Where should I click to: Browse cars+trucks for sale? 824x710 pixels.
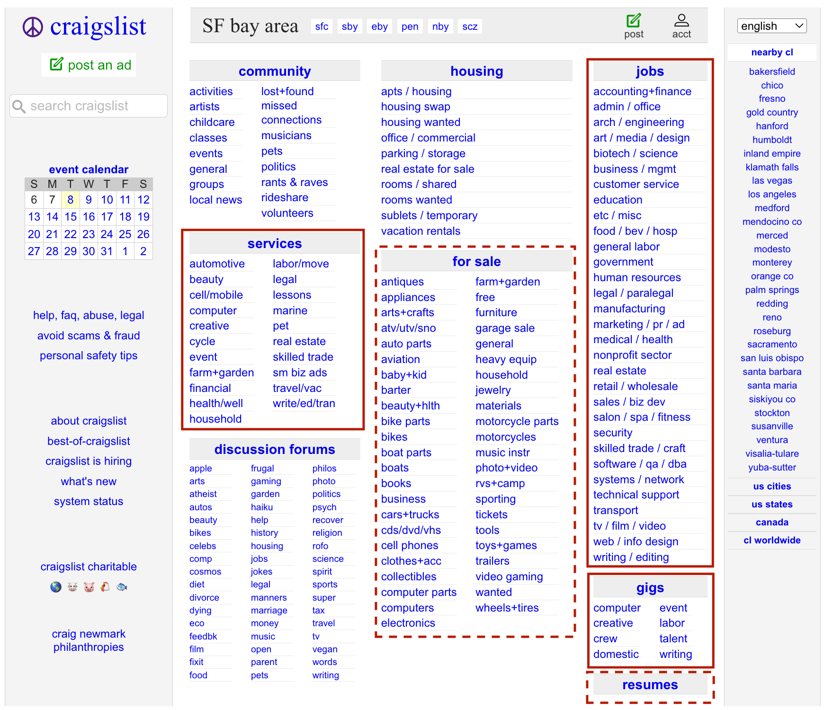410,515
